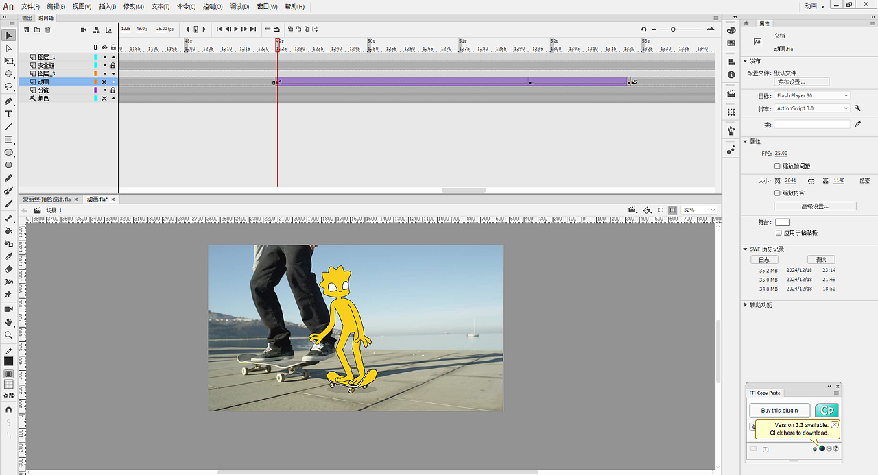Select the Eraser tool
The image size is (878, 475).
click(9, 269)
